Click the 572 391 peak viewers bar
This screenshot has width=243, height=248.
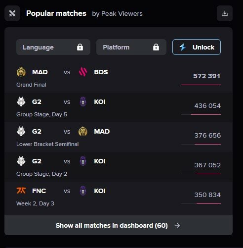(201, 85)
